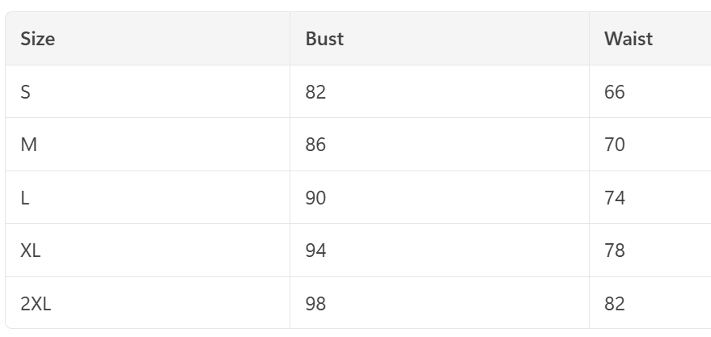Click bust value 86

click(315, 145)
